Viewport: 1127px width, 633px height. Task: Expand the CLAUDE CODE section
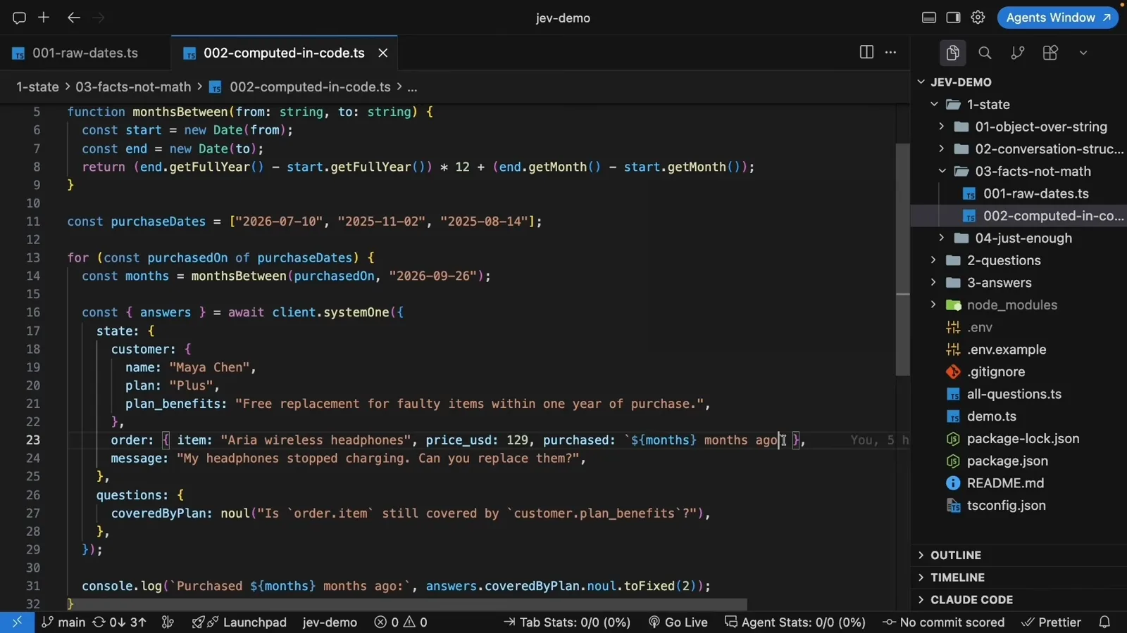[1019, 599]
